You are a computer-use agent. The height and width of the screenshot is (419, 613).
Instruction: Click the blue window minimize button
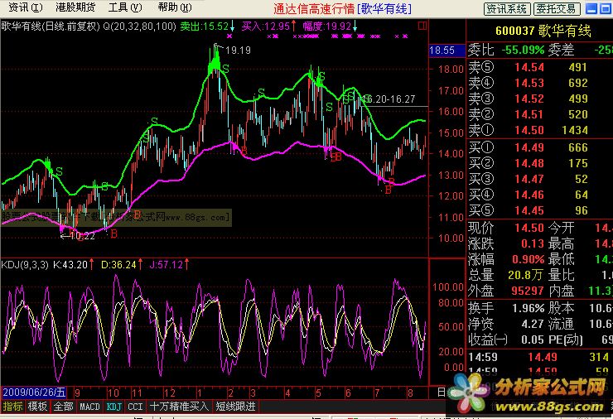pyautogui.click(x=591, y=8)
